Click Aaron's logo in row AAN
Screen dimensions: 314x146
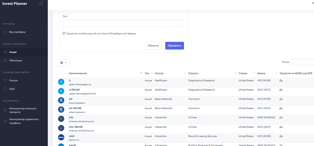tap(61, 137)
